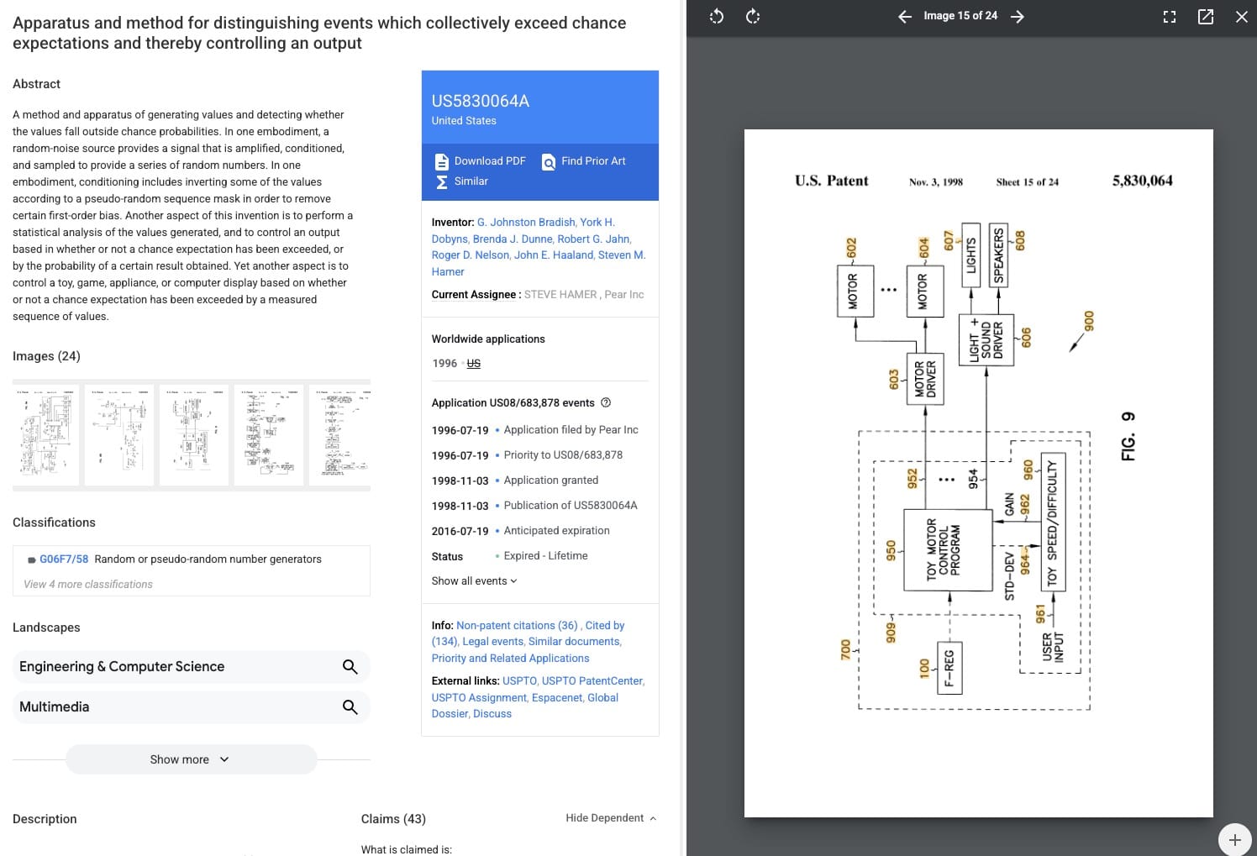Rotate image counterclockwise in viewer
This screenshot has height=856, width=1257.
click(x=716, y=16)
